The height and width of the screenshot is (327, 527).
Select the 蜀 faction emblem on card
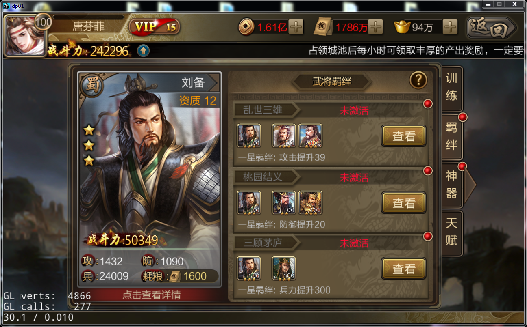[91, 86]
